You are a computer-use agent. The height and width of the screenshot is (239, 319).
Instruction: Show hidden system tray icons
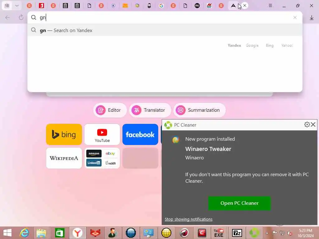(267, 233)
